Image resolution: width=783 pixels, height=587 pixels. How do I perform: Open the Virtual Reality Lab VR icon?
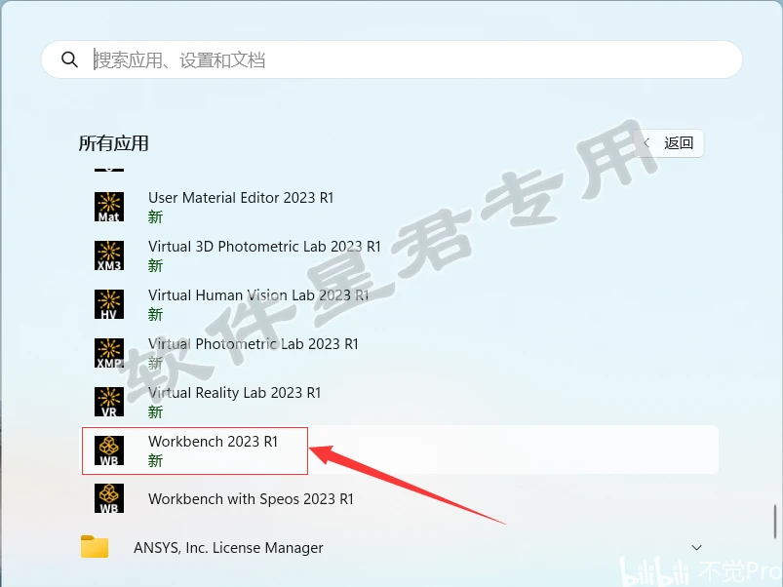pyautogui.click(x=109, y=402)
